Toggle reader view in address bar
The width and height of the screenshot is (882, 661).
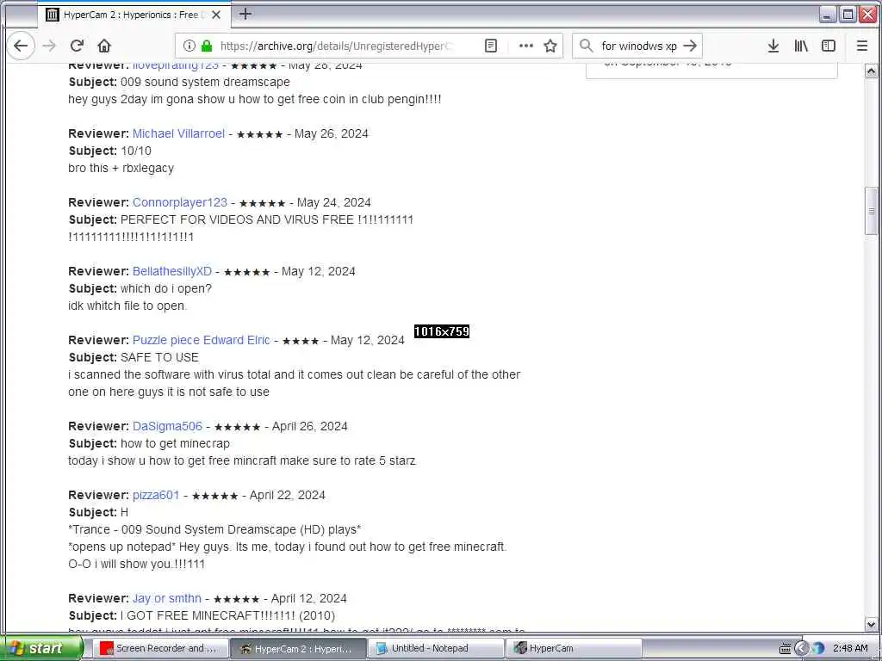click(491, 46)
